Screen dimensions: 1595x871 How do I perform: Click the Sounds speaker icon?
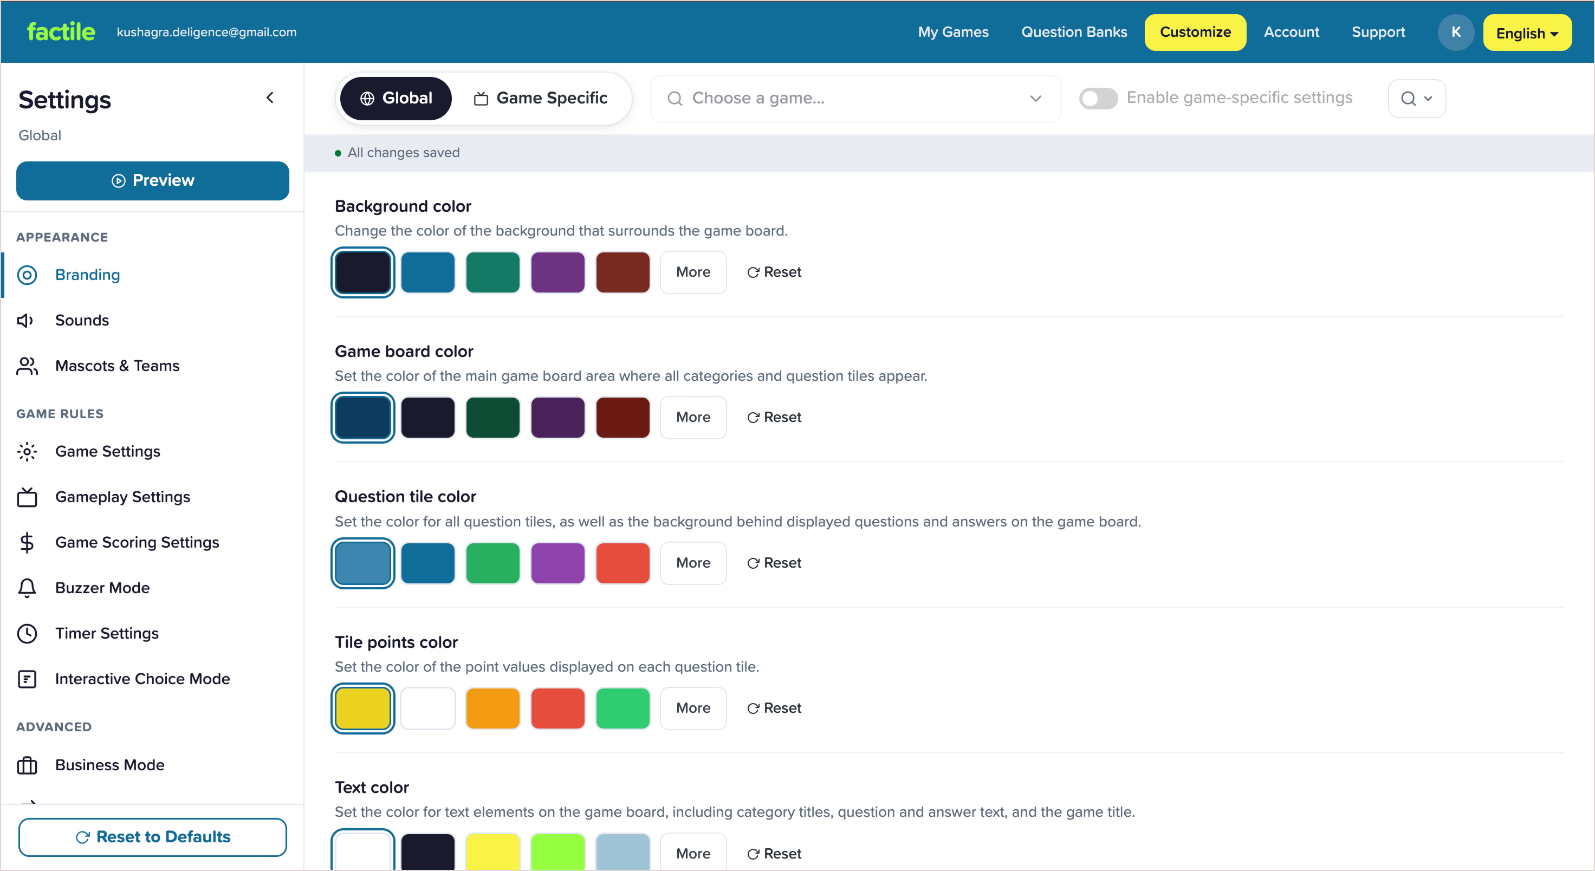(x=25, y=321)
